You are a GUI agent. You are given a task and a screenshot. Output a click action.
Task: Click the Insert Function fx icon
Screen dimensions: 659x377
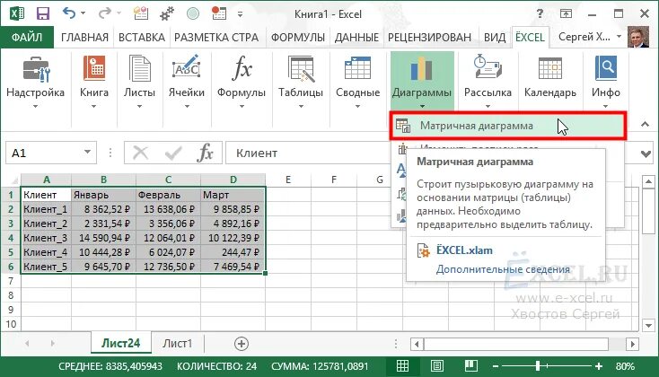point(205,153)
